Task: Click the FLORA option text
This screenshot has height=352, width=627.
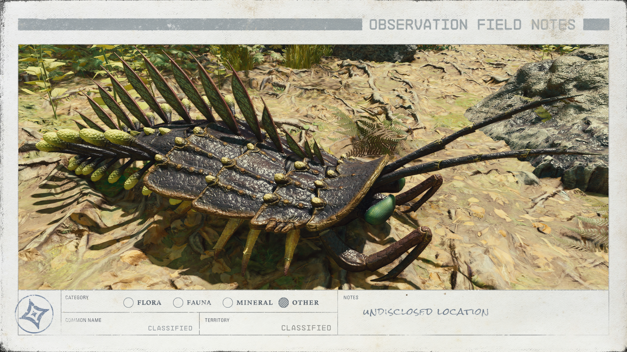Action: (149, 303)
